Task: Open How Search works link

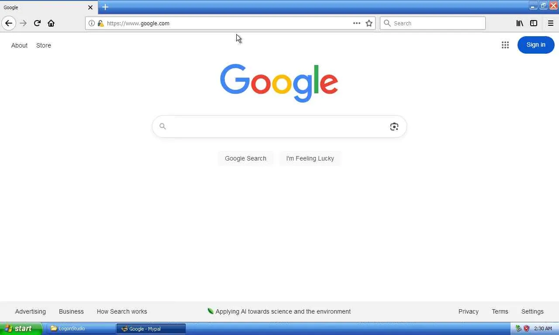Action: pos(122,311)
